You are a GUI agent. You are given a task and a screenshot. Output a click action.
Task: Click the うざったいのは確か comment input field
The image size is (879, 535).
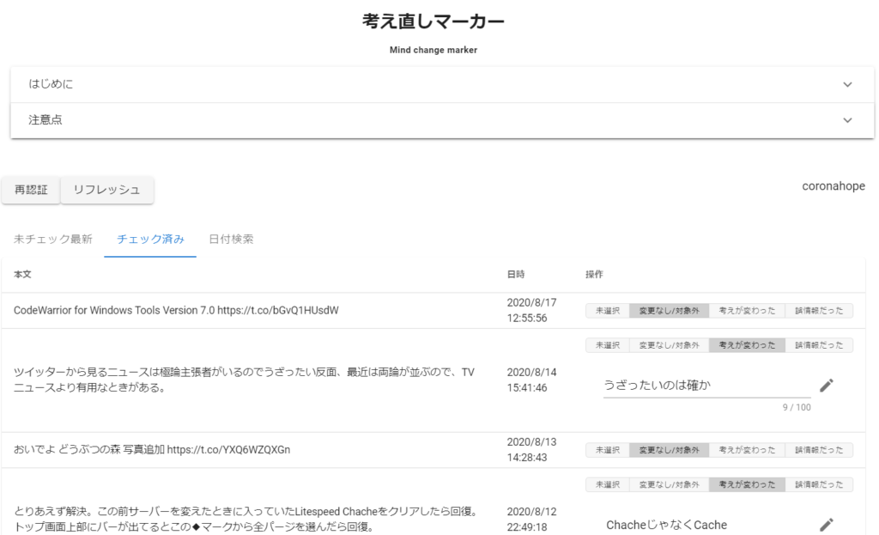(x=704, y=386)
